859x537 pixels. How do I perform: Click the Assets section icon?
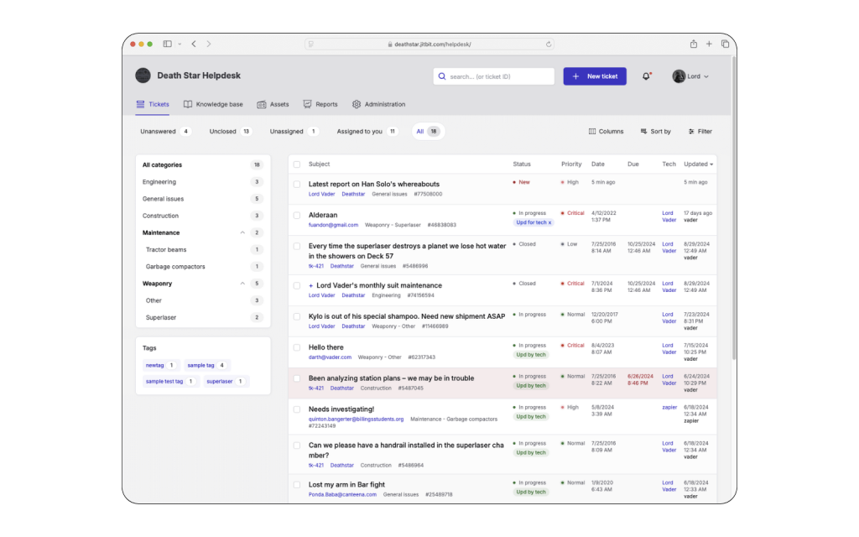click(x=262, y=104)
